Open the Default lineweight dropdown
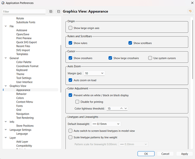This screenshot has width=195, height=159. [106, 124]
